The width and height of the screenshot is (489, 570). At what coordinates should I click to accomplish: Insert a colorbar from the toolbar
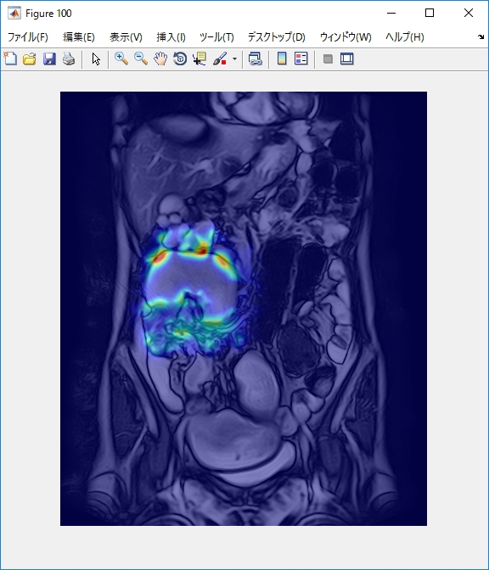tap(282, 59)
